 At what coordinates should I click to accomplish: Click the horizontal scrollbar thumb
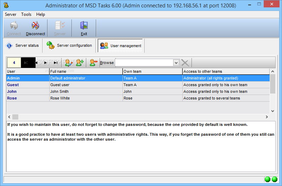[15, 117]
